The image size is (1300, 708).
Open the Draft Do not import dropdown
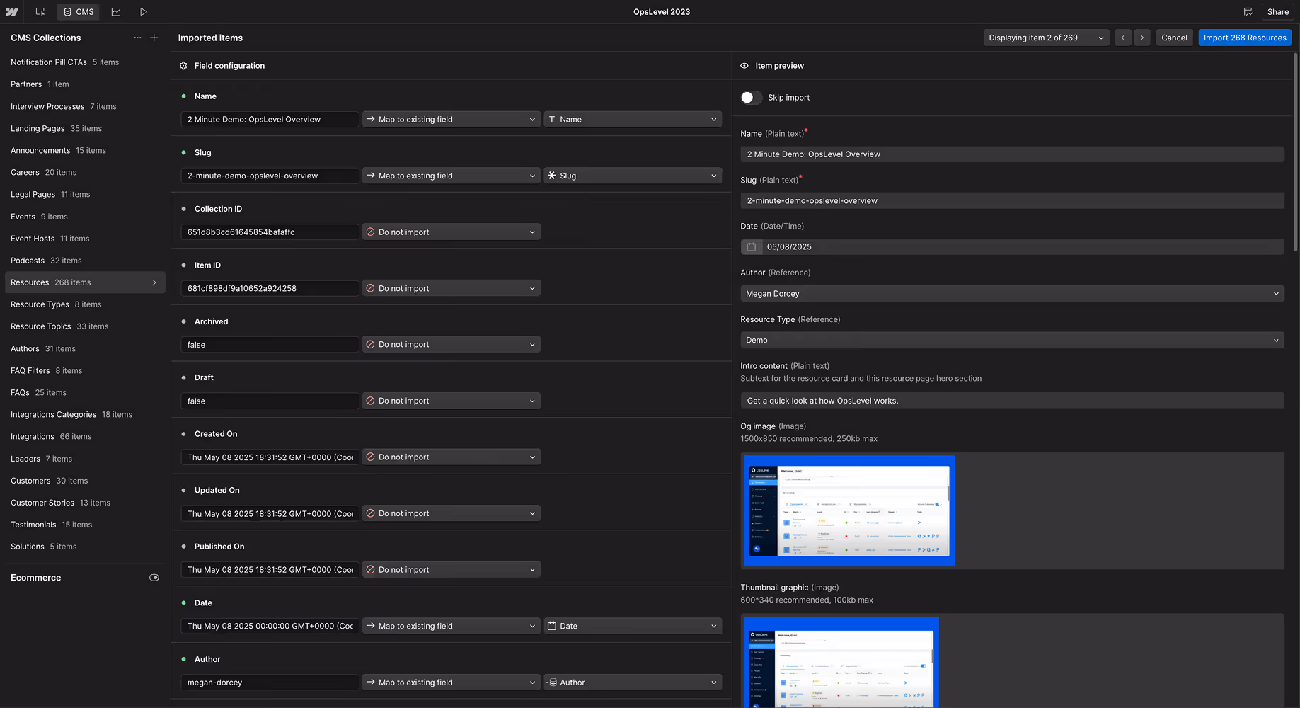pyautogui.click(x=451, y=401)
